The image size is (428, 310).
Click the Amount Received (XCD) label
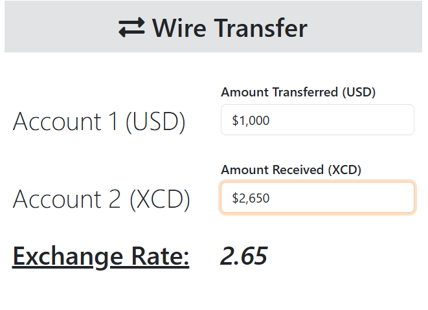point(291,170)
